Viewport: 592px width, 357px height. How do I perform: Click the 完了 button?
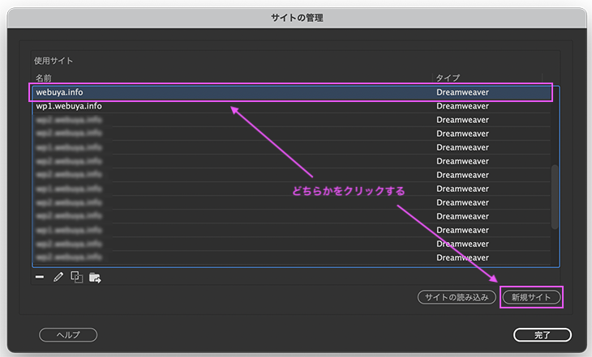tap(543, 335)
